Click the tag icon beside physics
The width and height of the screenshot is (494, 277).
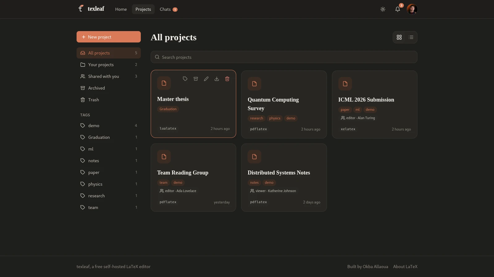pyautogui.click(x=83, y=184)
